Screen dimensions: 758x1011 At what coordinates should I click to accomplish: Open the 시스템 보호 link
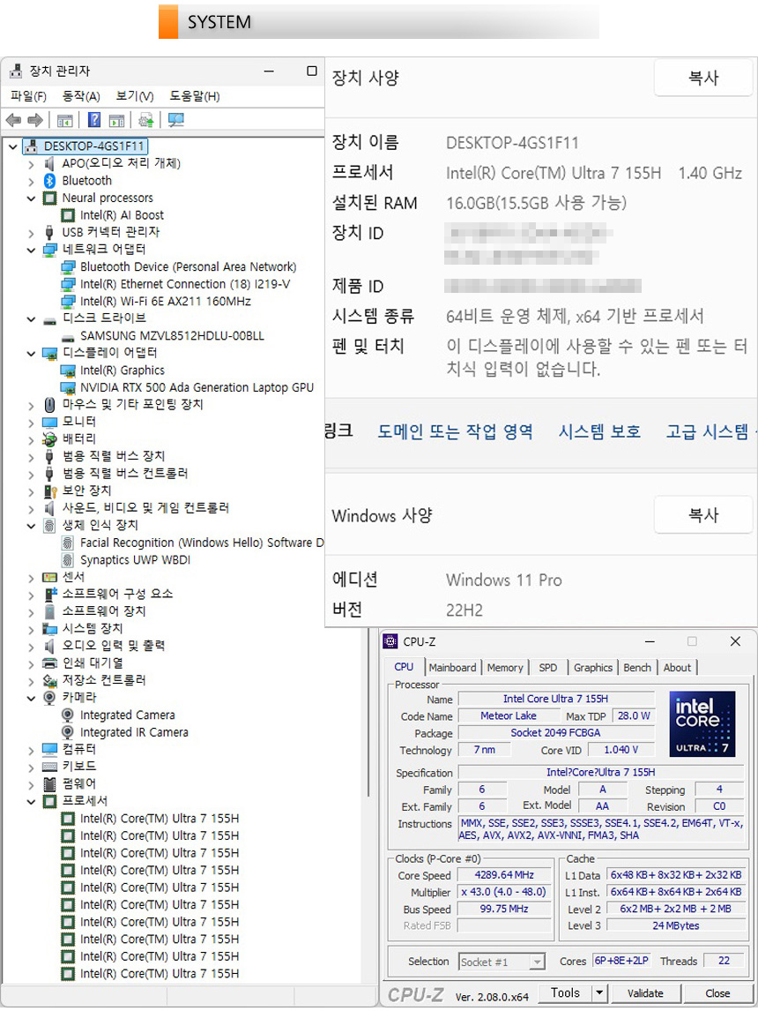pos(599,431)
